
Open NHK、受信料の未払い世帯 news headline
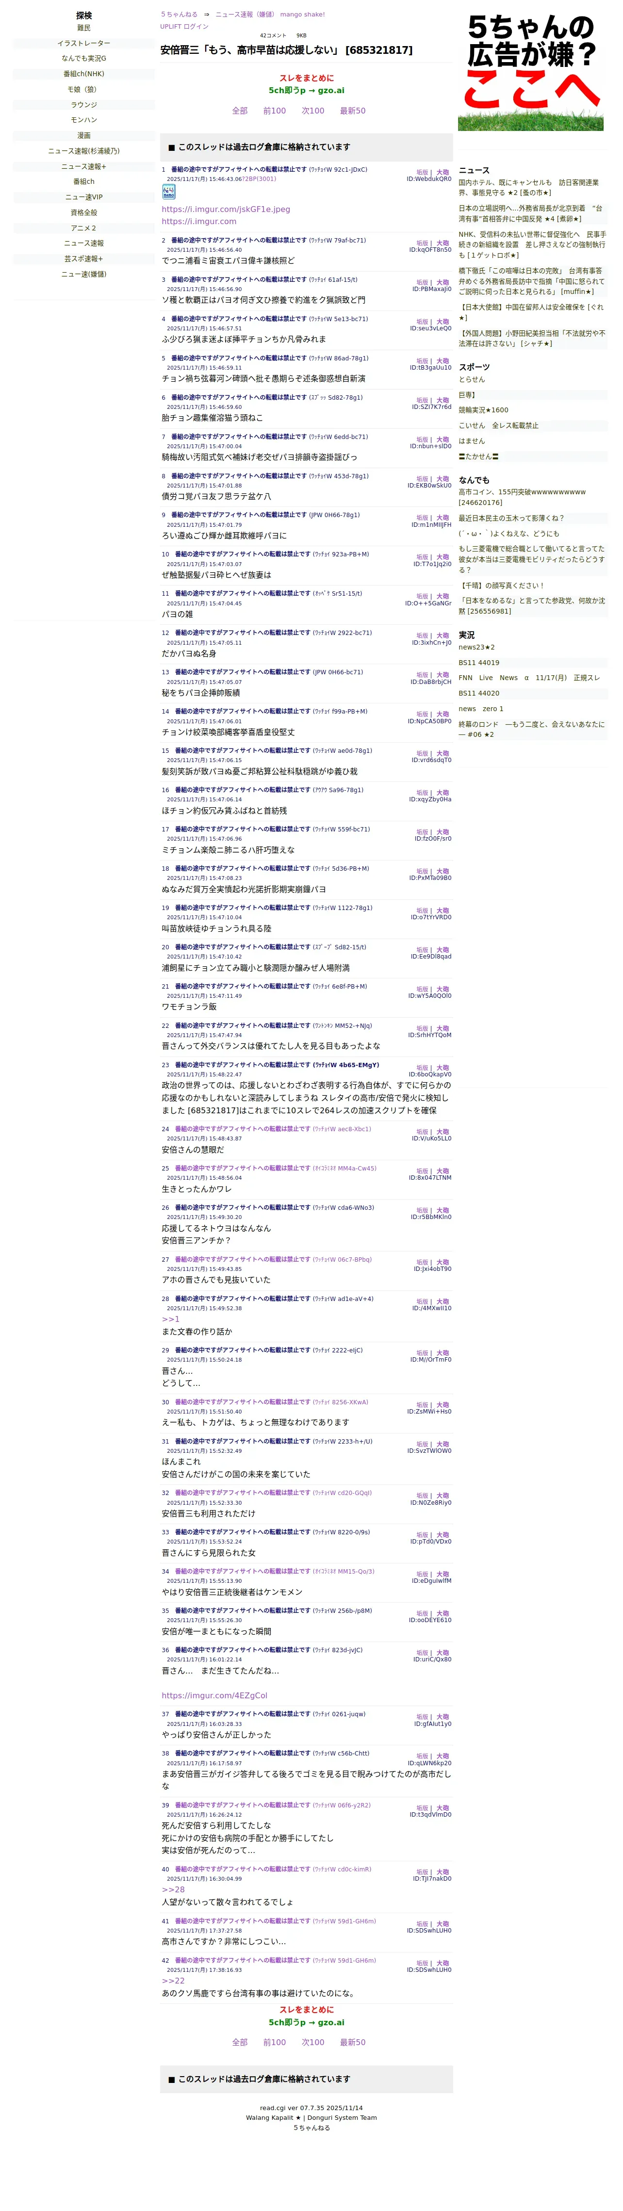point(532,244)
